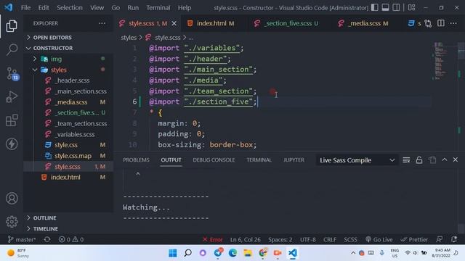The width and height of the screenshot is (465, 261).
Task: Open taskbar Search
Action: coord(187,253)
